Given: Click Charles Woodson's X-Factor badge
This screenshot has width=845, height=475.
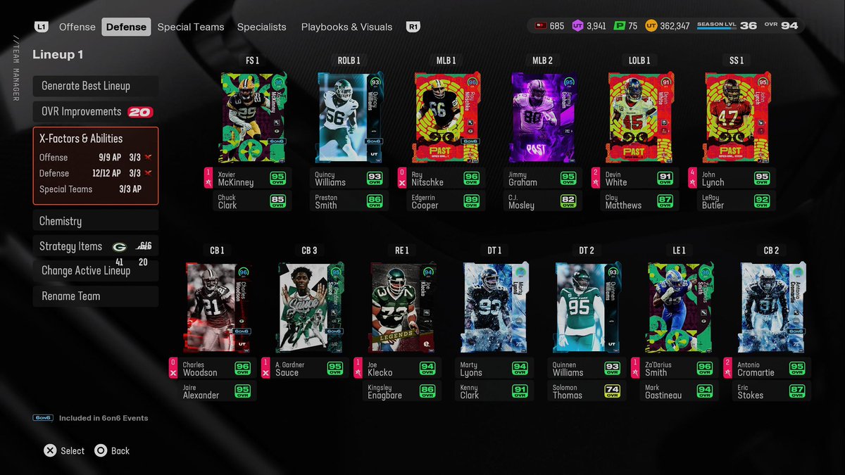Looking at the screenshot, I should (x=174, y=368).
